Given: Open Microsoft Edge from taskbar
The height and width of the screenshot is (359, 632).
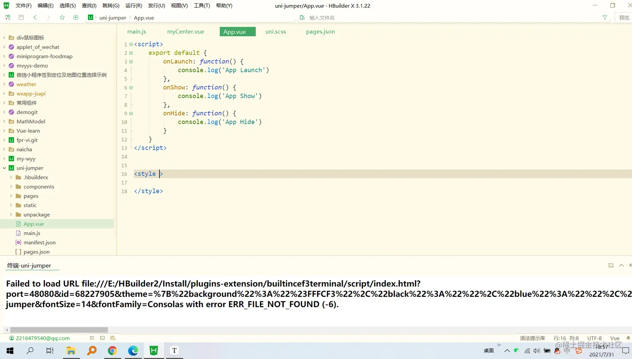Looking at the screenshot, I should pyautogui.click(x=133, y=351).
